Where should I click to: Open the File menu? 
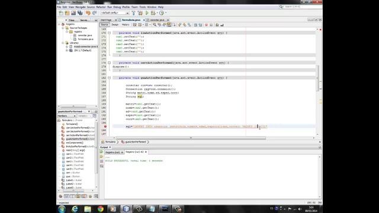coord(59,7)
